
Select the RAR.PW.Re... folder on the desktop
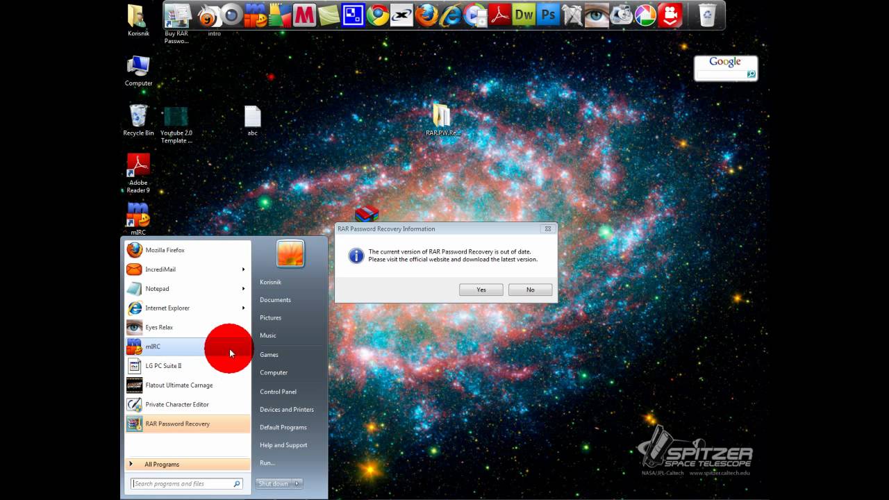coord(442,119)
